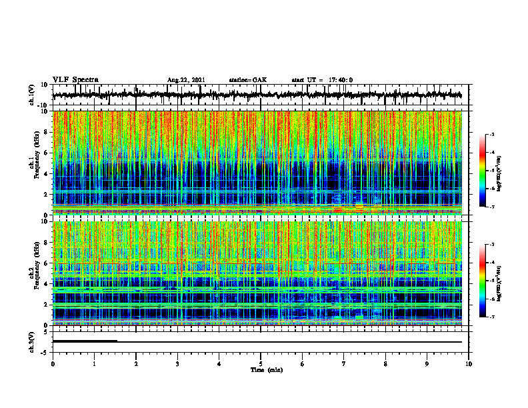Click the "station=GAK" header label
Image resolution: width=528 pixels, height=408 pixels.
tap(248, 80)
